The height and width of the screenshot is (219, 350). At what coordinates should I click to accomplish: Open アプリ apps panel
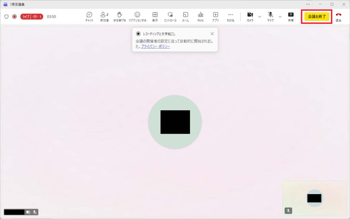[x=215, y=16]
